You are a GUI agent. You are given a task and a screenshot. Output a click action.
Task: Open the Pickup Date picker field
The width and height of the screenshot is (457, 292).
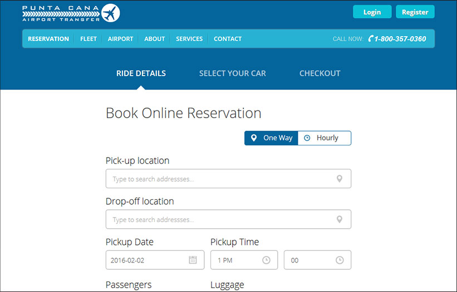click(x=155, y=260)
